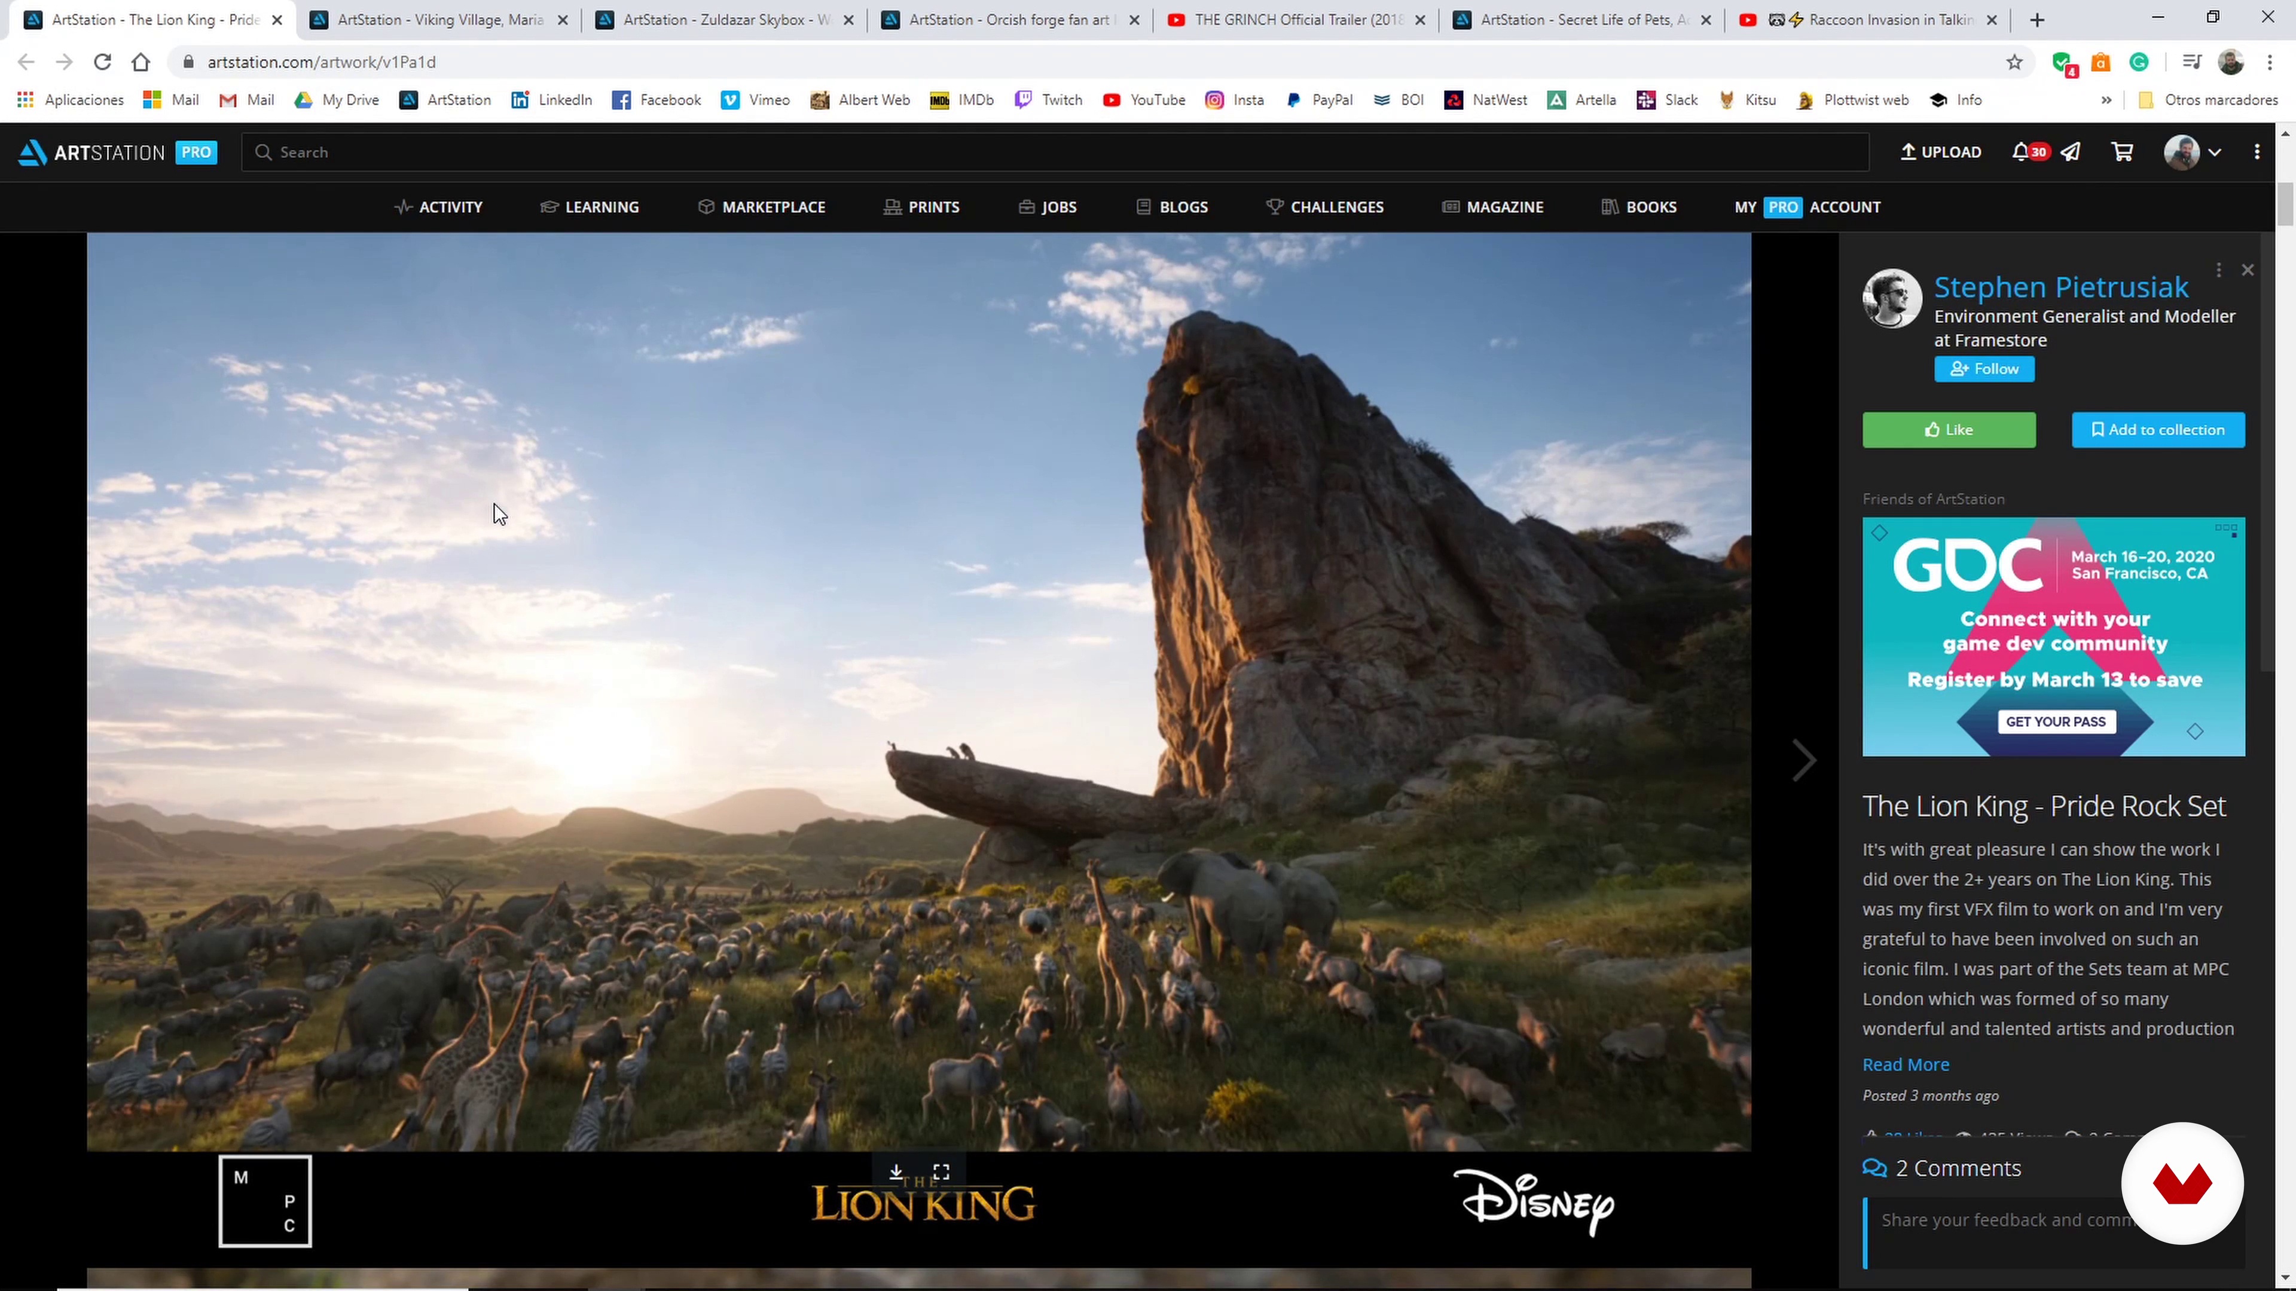Viewport: 2296px width, 1291px height.
Task: Open the shopping cart
Action: click(x=2122, y=152)
